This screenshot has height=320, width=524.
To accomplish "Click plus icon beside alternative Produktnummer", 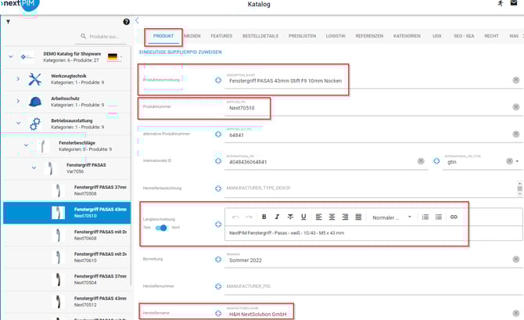I will pyautogui.click(x=218, y=134).
